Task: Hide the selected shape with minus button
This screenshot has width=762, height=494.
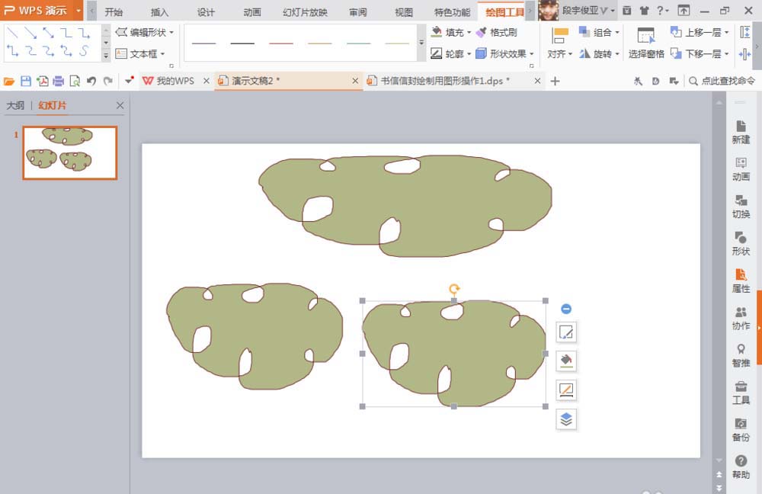Action: coord(565,309)
